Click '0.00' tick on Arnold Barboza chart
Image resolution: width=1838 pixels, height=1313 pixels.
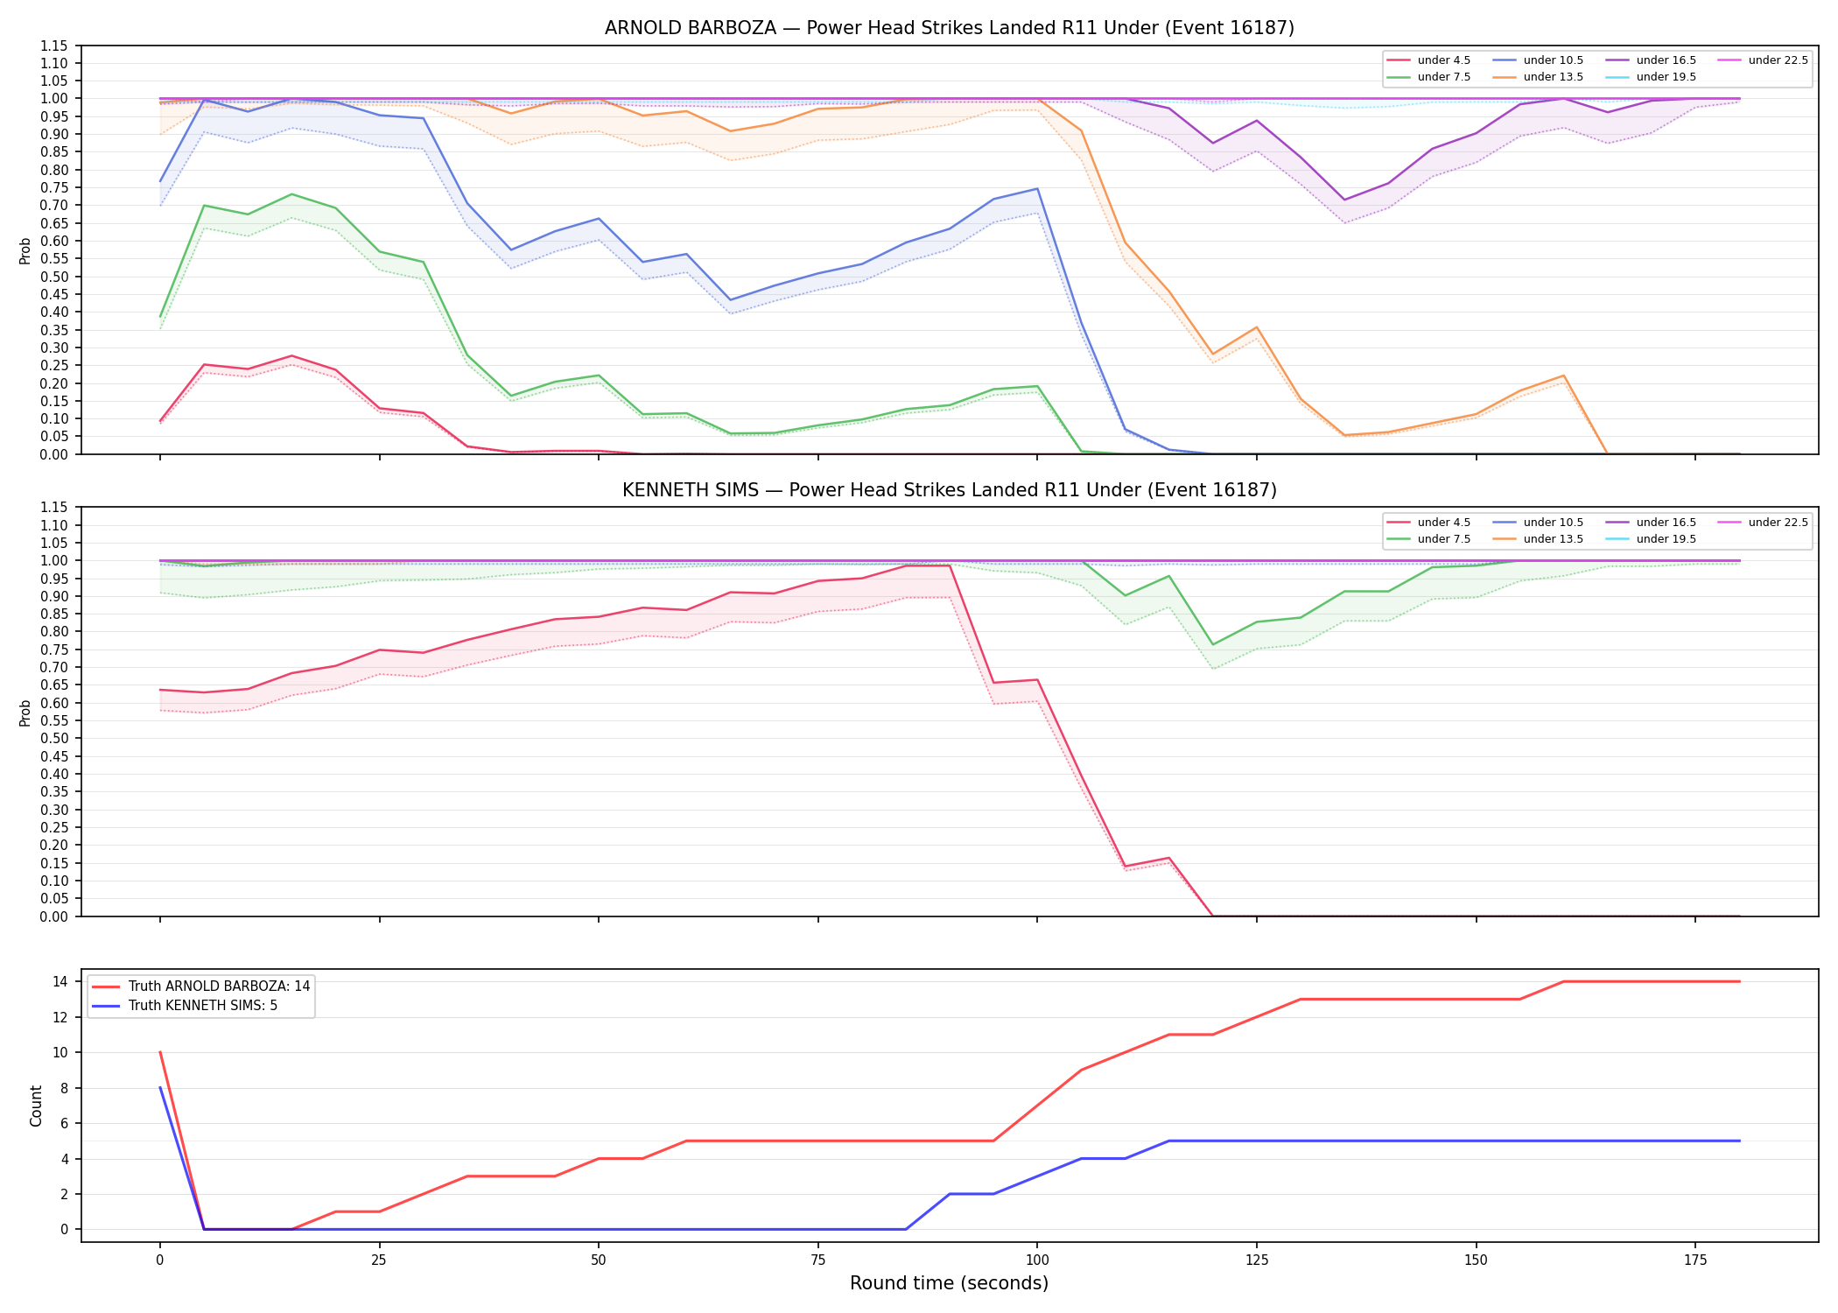(54, 454)
